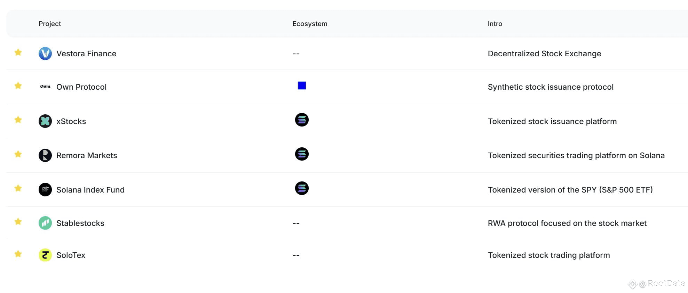Click the Intro column header
Screen dimensions: 688x293
tap(495, 24)
